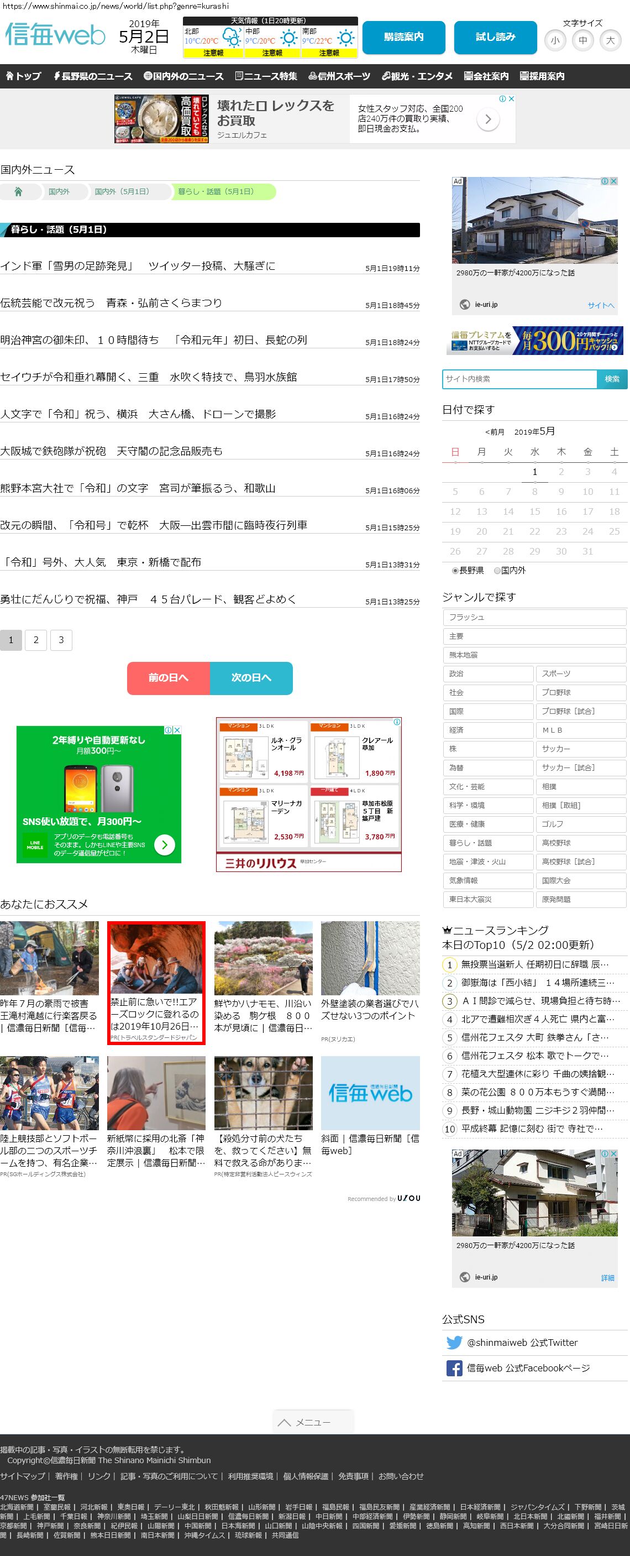This screenshot has height=1556, width=630.
Task: Focus the サイト内検索 input field
Action: [x=519, y=379]
